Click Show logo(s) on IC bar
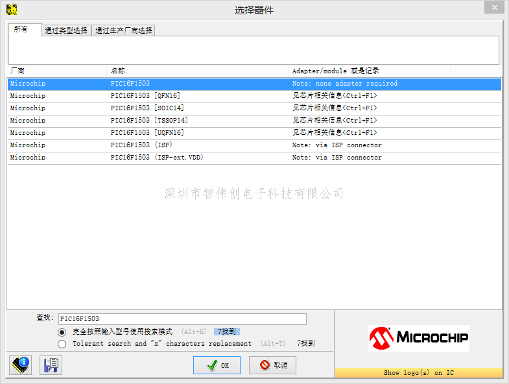 click(419, 372)
